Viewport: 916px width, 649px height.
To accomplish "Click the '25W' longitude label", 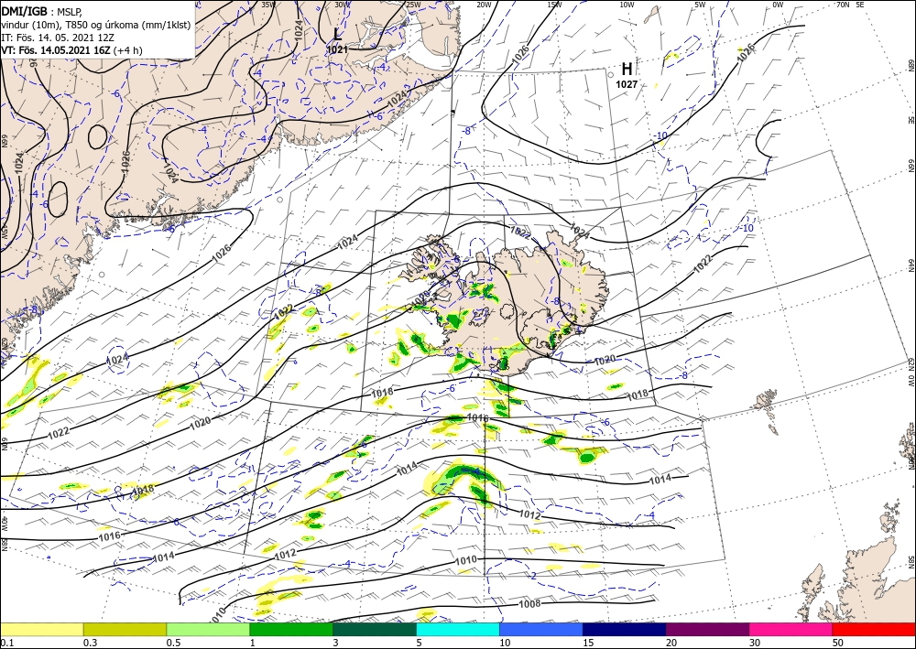I will click(413, 5).
